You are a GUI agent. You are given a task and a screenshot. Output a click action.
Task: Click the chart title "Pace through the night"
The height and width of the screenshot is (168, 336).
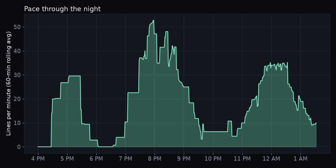coord(62,9)
